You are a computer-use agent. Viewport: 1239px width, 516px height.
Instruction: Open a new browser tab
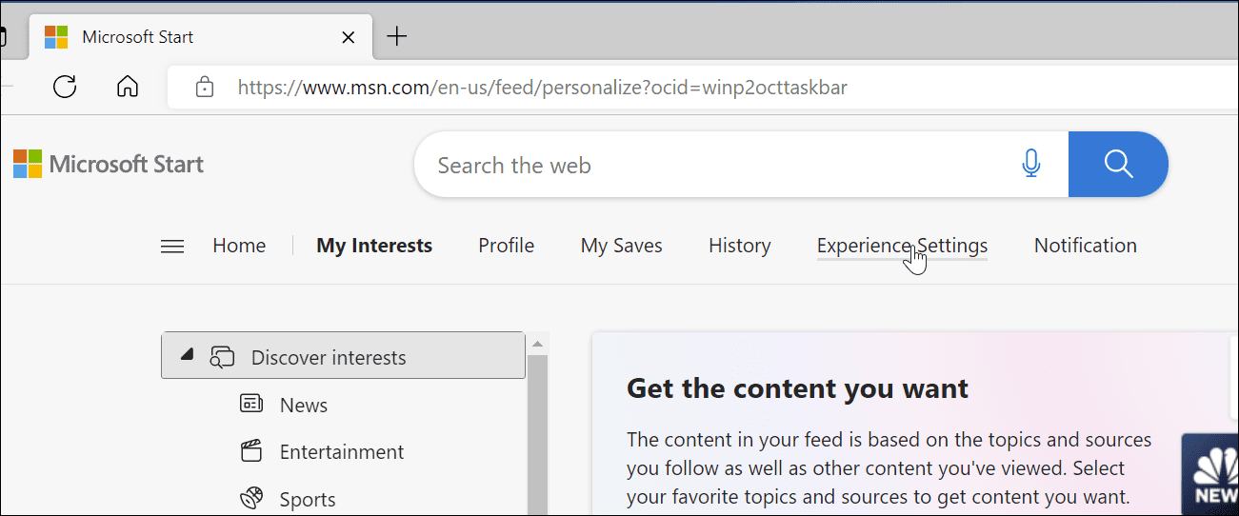[x=397, y=37]
